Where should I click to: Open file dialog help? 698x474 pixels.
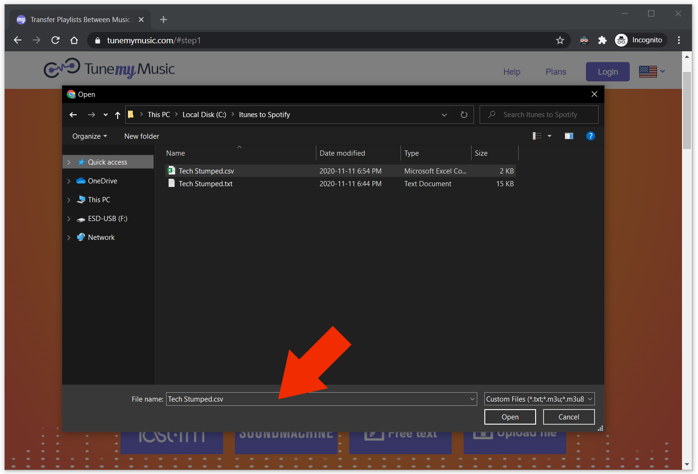click(x=591, y=136)
